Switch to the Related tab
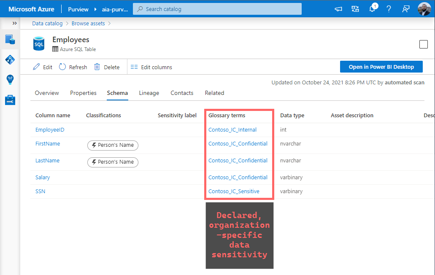 pos(214,93)
